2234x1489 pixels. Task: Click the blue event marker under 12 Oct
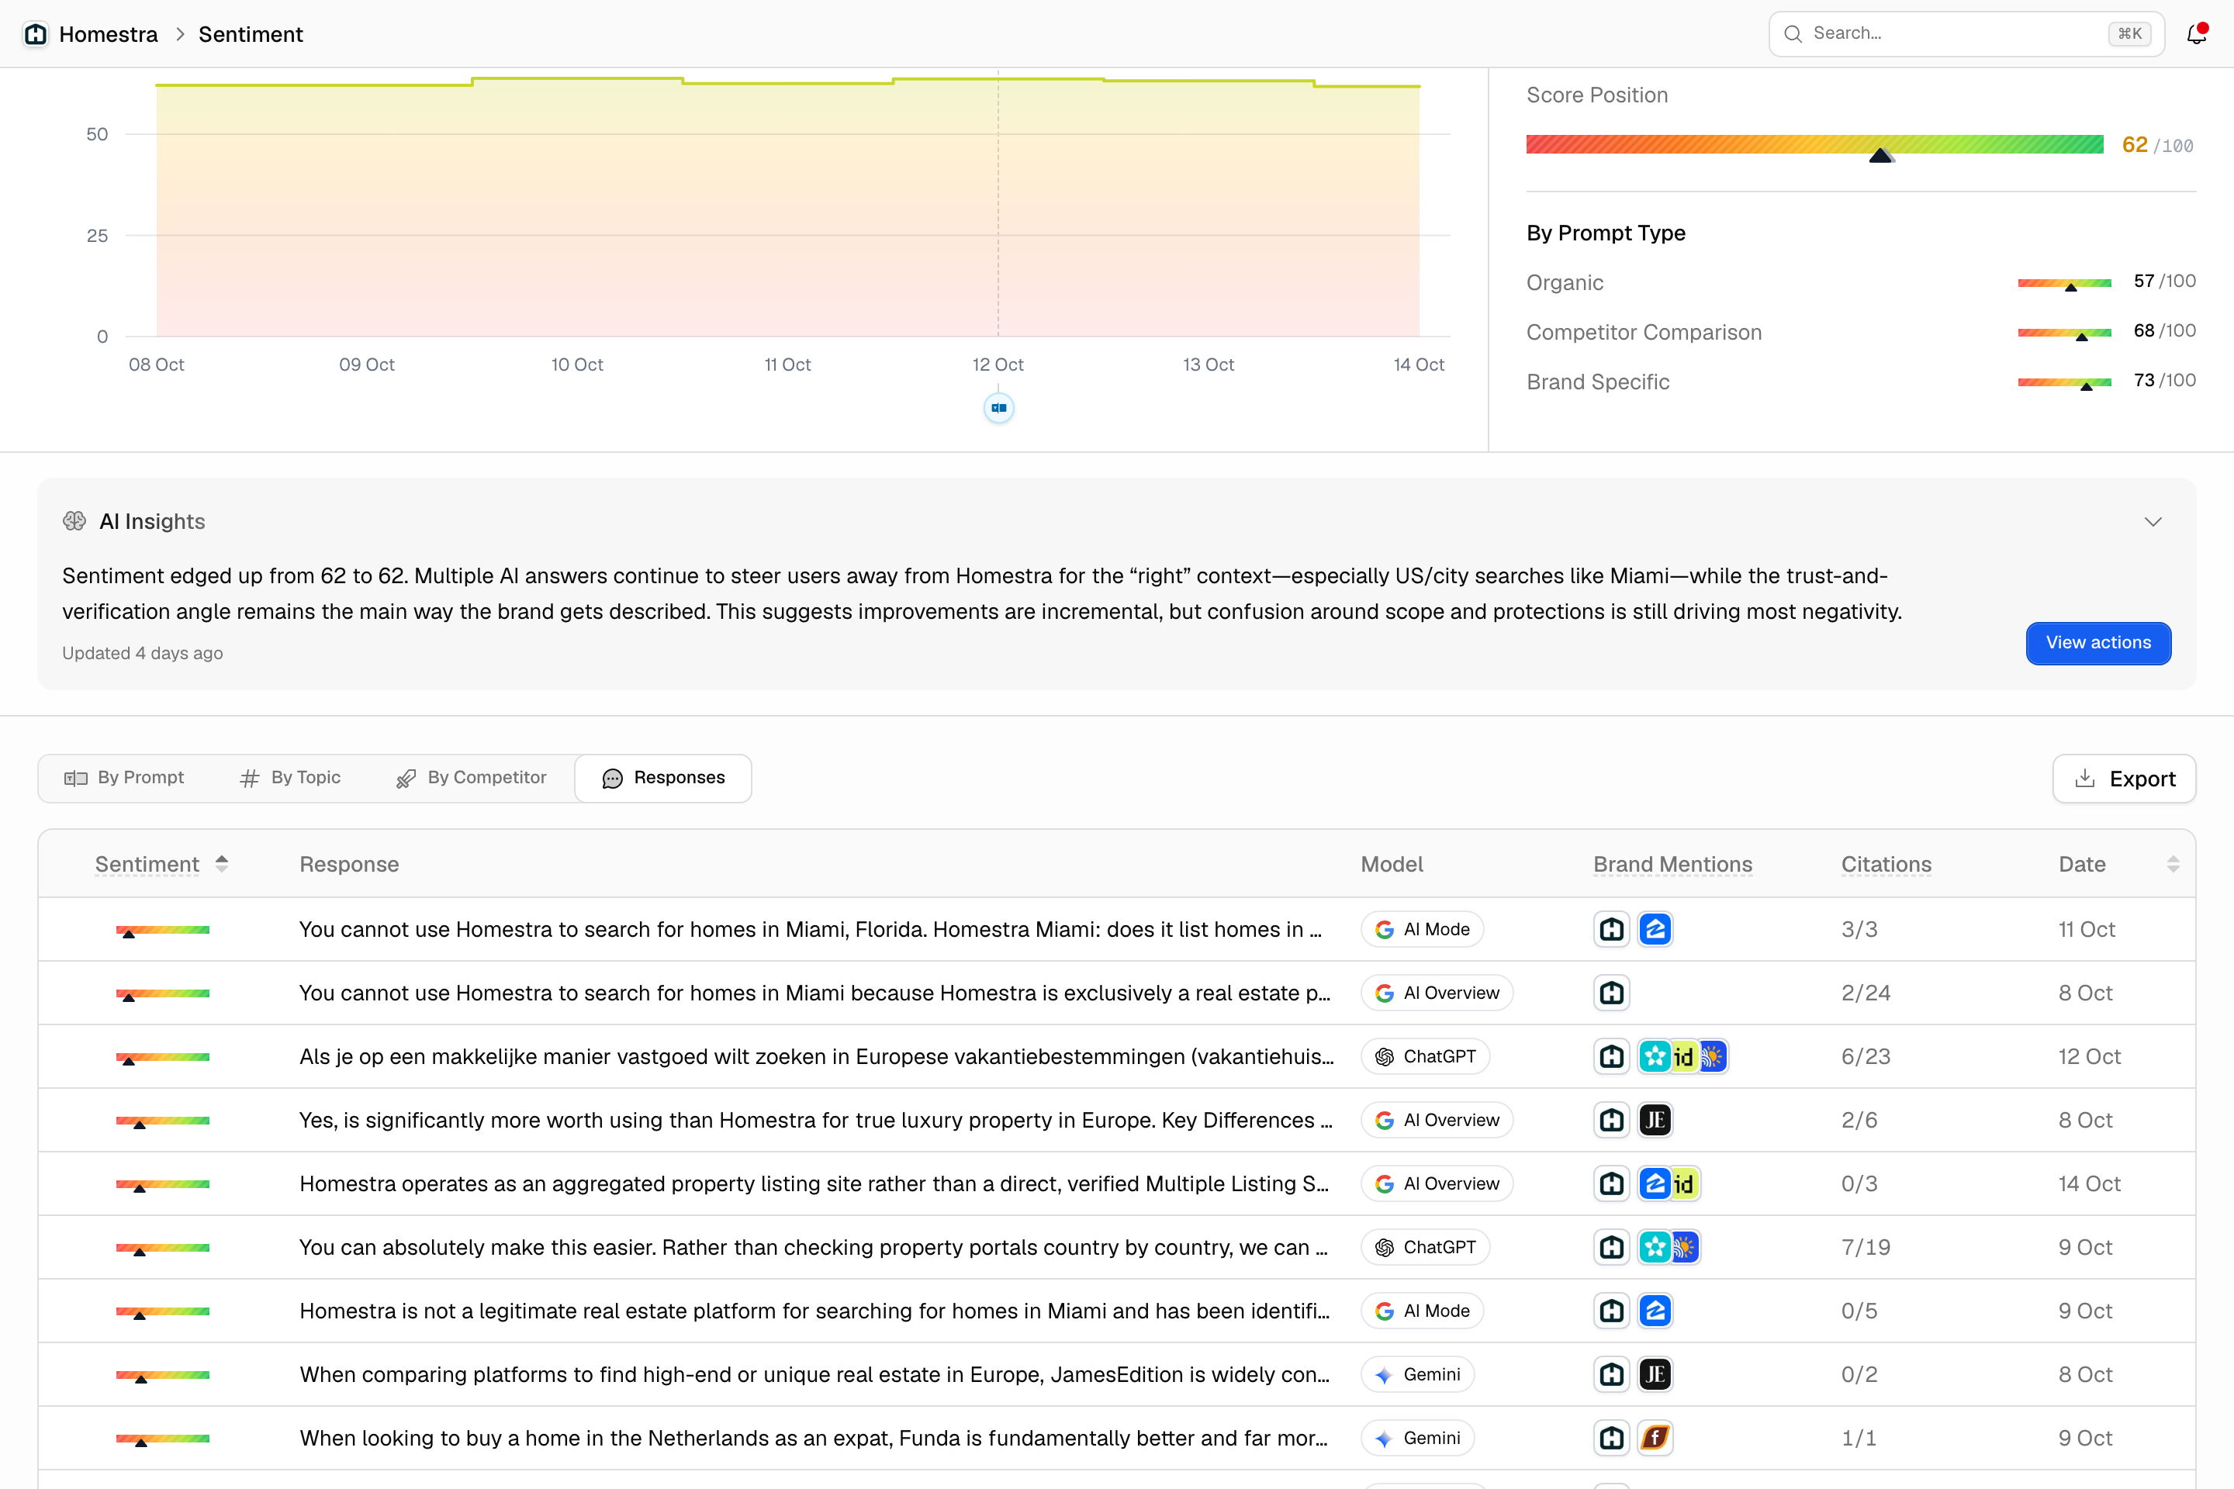click(998, 409)
